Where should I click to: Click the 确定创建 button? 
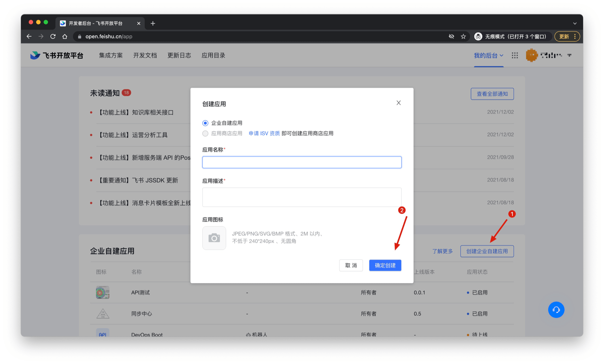click(385, 265)
